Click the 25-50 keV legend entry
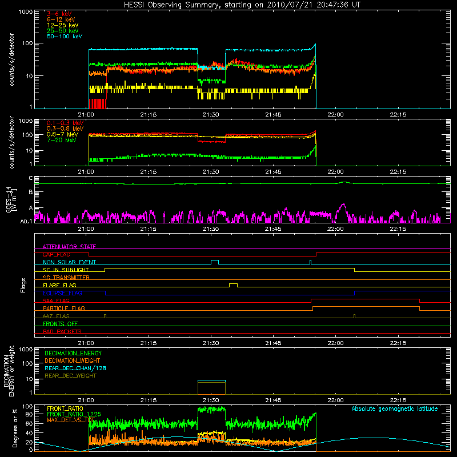This screenshot has height=457, width=457. (62, 31)
